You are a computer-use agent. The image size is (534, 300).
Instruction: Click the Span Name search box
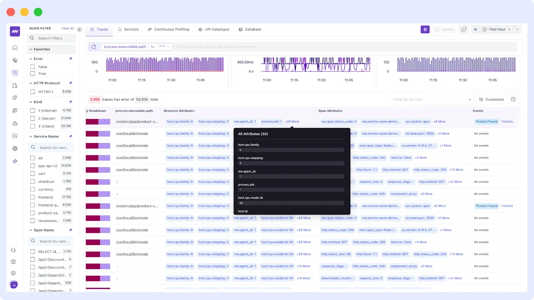point(51,241)
